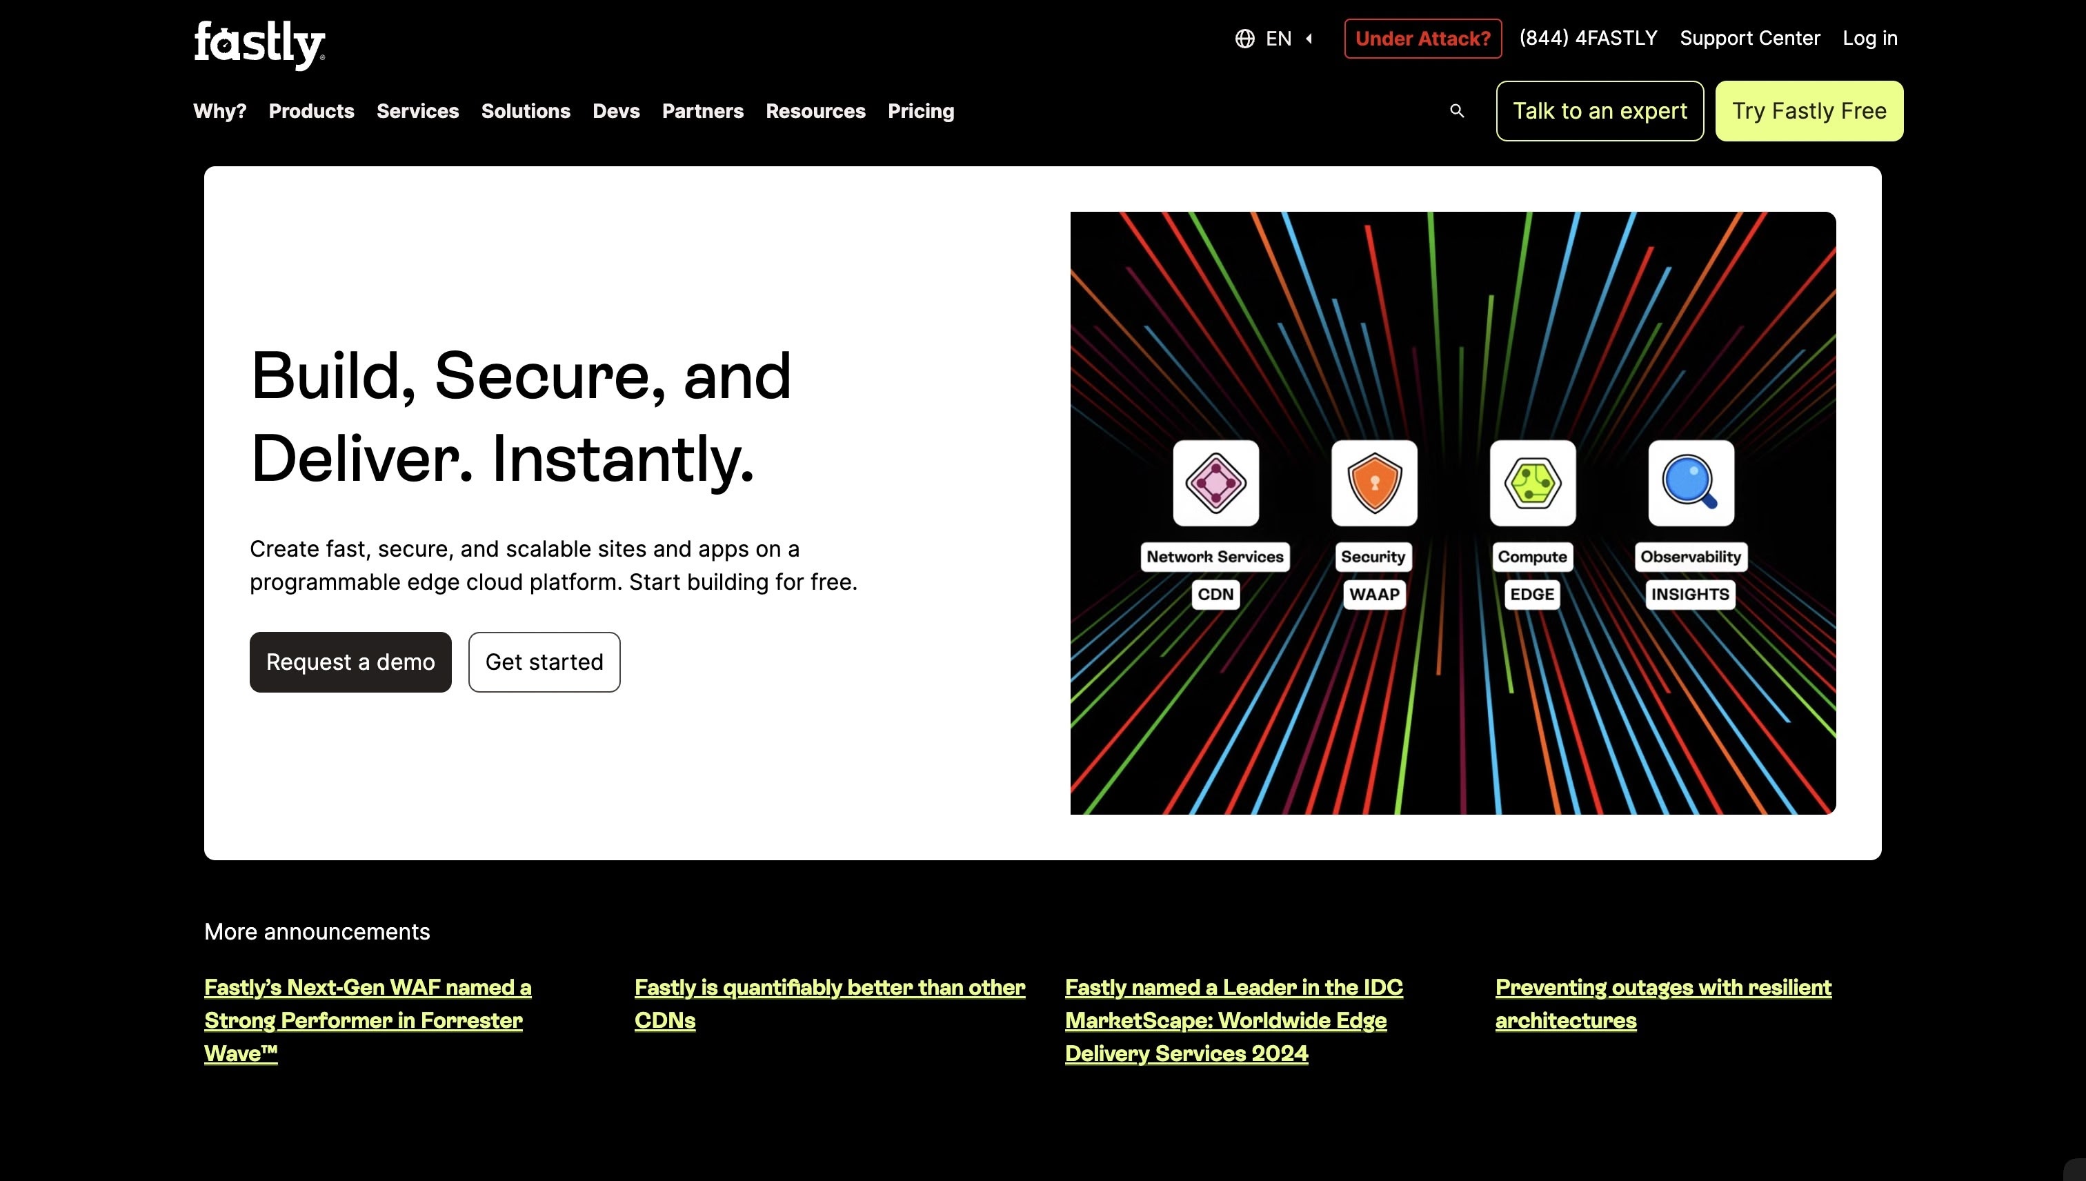
Task: Go to the Pricing page
Action: [x=920, y=111]
